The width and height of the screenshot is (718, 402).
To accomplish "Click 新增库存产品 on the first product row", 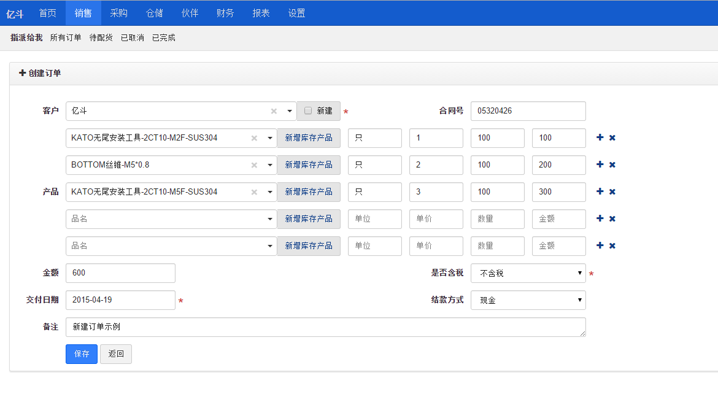I will coord(308,138).
